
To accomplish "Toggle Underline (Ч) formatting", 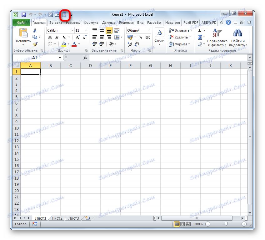I will click(x=64, y=37).
